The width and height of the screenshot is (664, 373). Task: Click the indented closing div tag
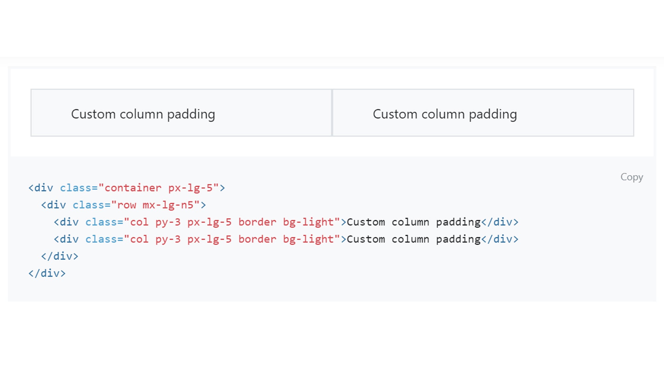60,256
